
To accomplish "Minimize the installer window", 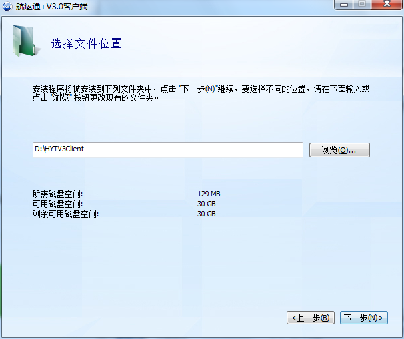I will (x=345, y=5).
